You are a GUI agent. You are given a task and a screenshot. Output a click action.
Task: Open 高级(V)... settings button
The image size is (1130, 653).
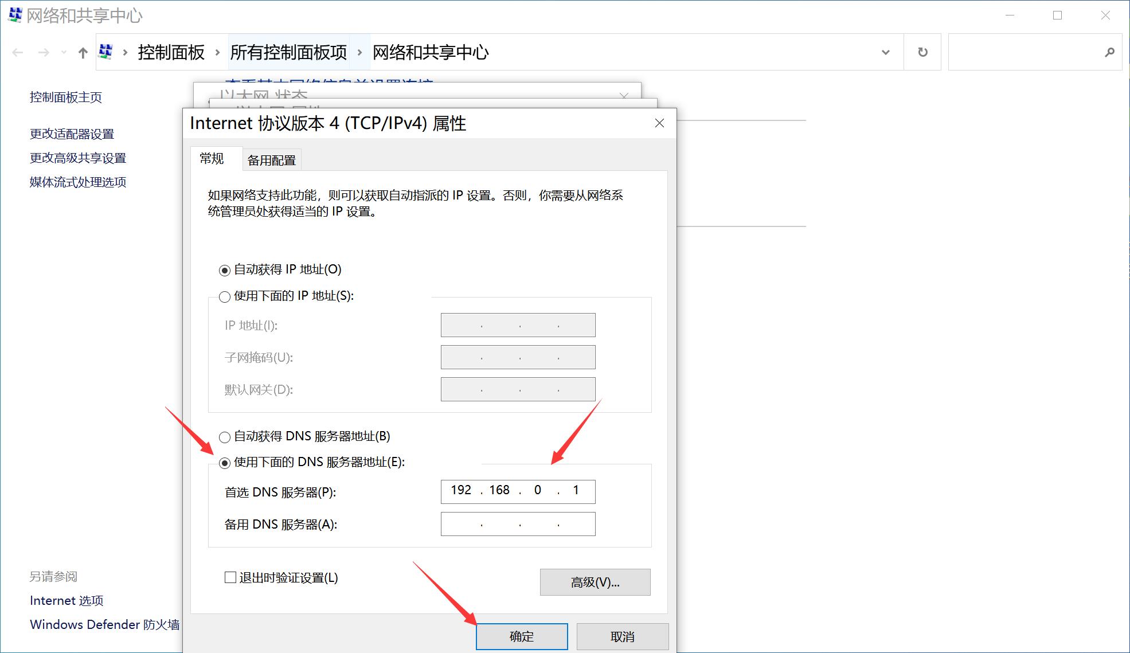point(595,582)
